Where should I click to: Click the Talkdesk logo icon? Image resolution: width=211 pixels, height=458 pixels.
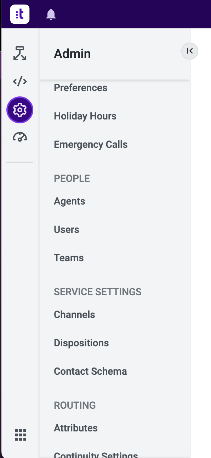20,14
